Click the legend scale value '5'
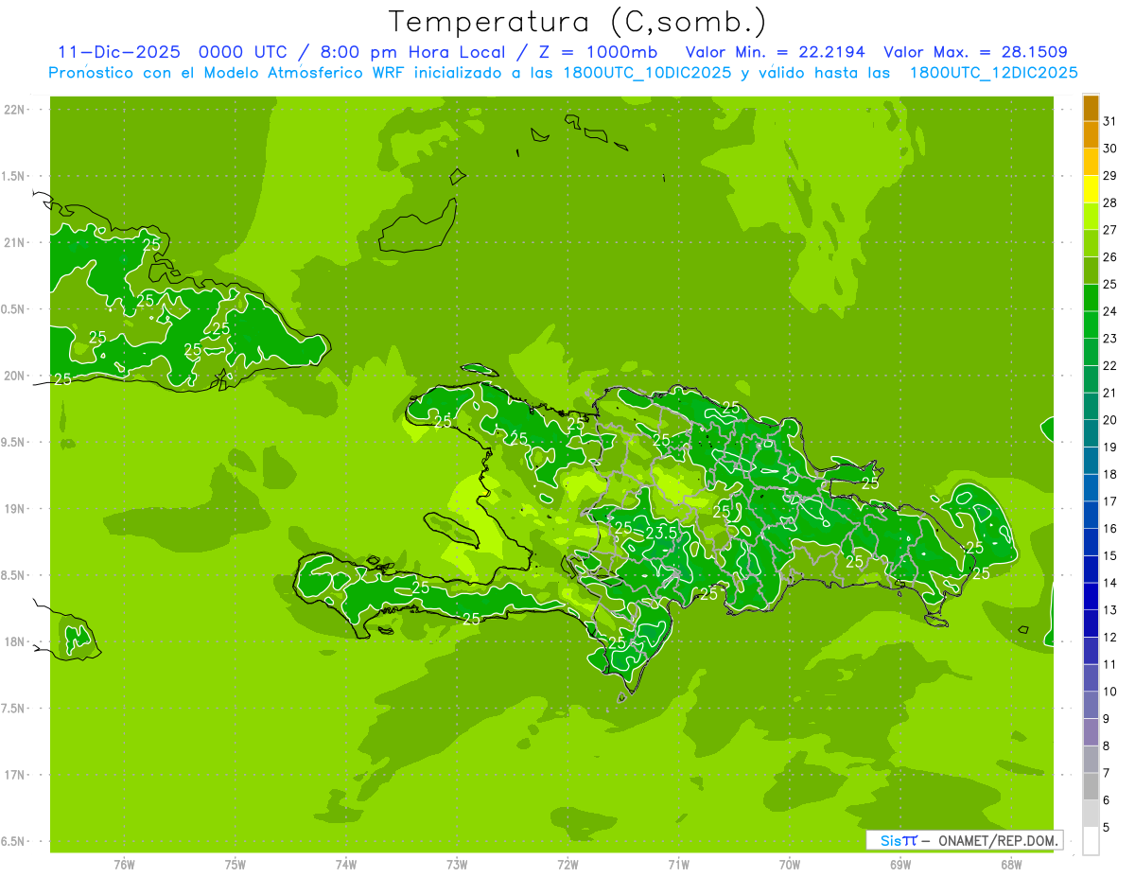Viewport: 1135px width, 877px height. (x=1108, y=828)
